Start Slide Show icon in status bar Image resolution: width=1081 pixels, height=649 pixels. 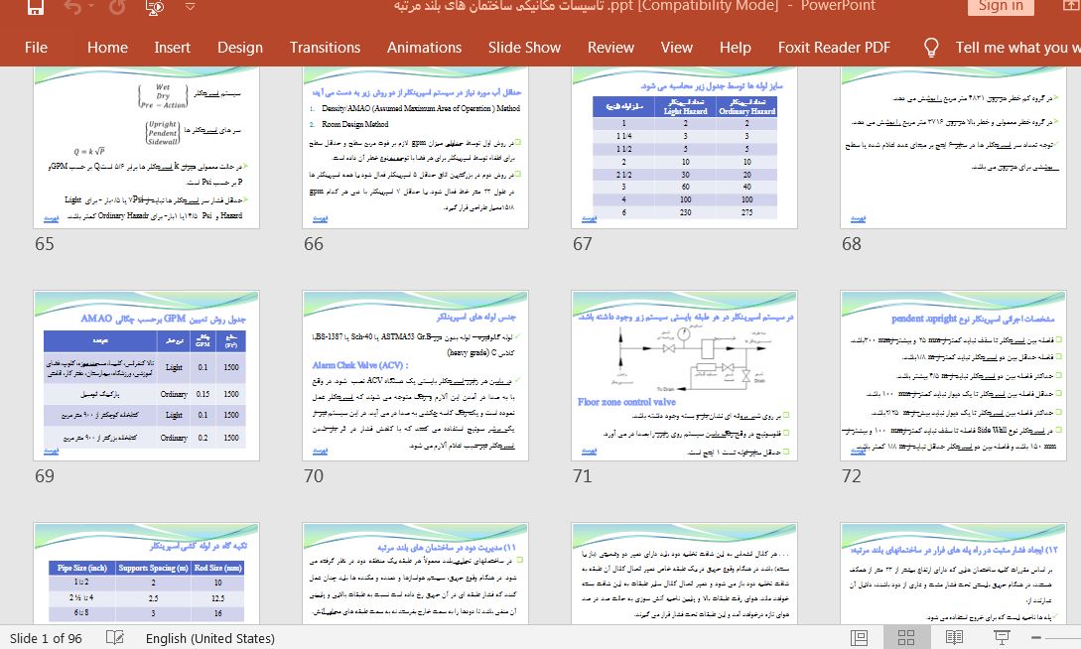pos(1002,638)
